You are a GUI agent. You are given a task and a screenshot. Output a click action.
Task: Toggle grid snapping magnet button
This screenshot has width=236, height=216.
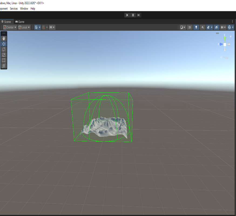pos(43,27)
